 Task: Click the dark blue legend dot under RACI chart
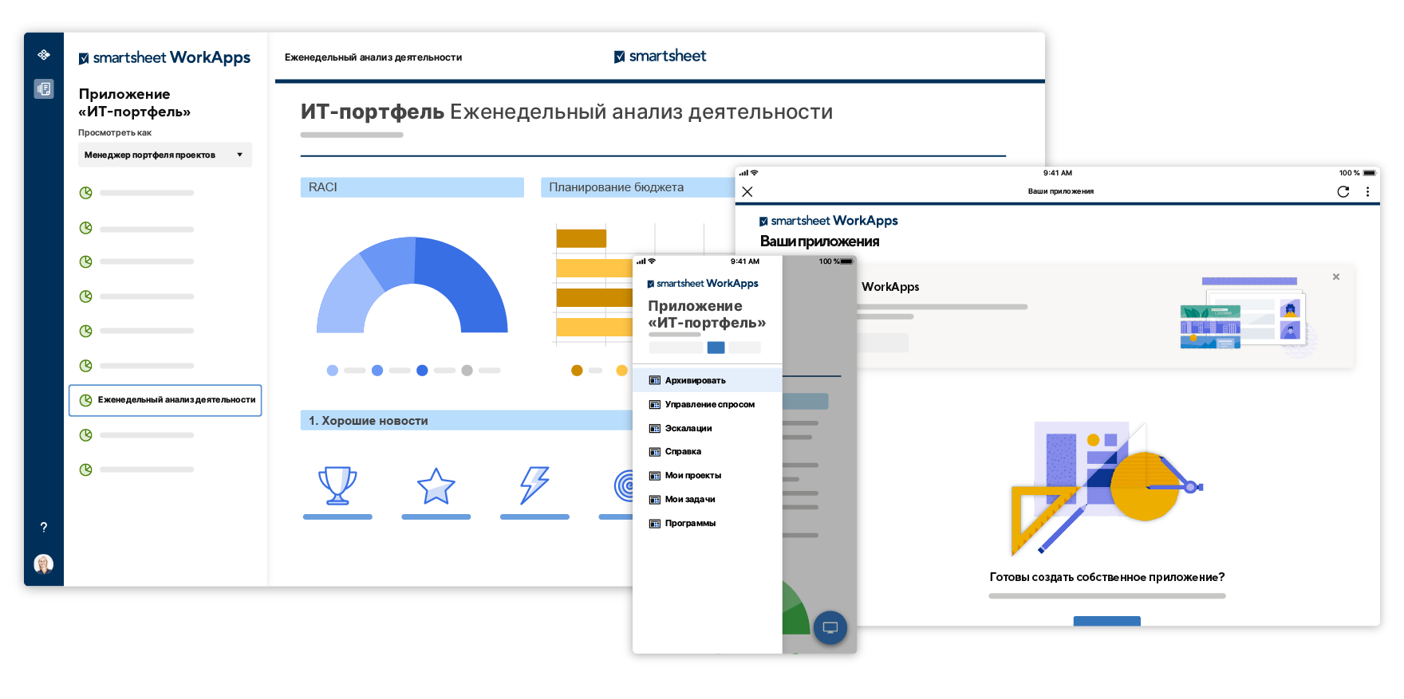point(422,370)
